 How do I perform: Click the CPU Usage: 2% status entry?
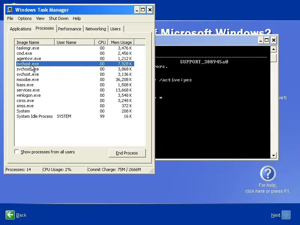(63, 169)
